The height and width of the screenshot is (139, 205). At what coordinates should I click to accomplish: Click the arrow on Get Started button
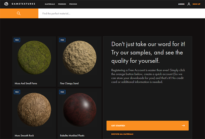(x=183, y=126)
